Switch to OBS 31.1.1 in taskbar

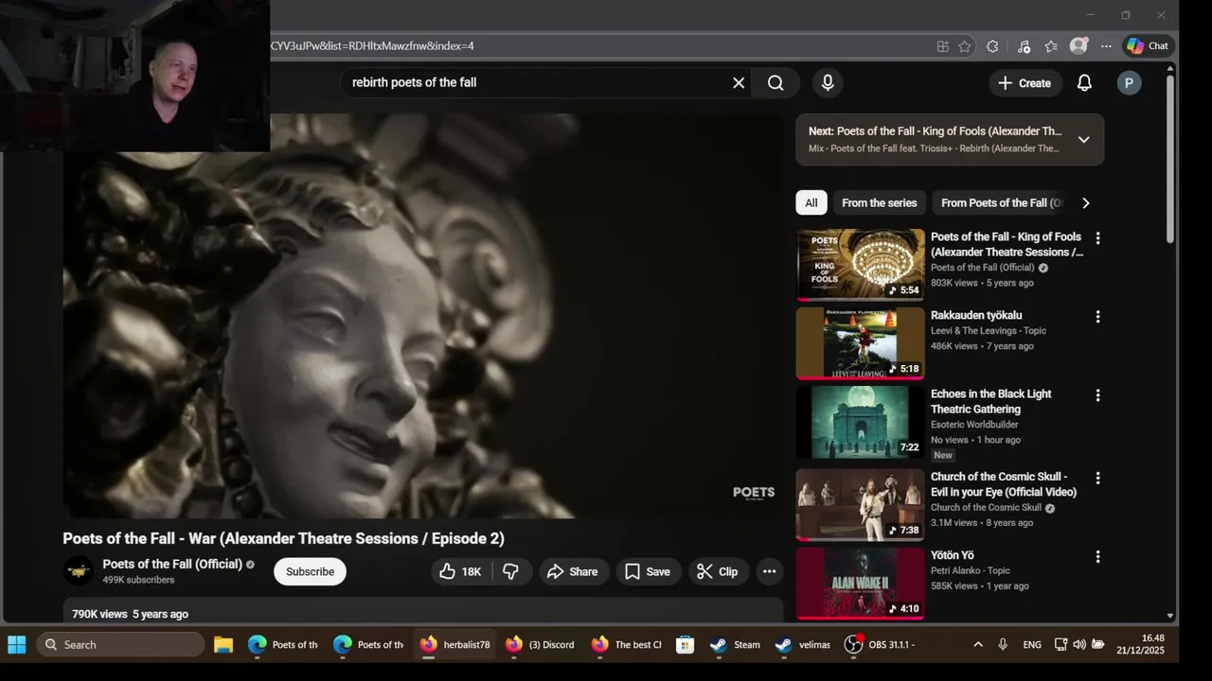click(x=880, y=645)
